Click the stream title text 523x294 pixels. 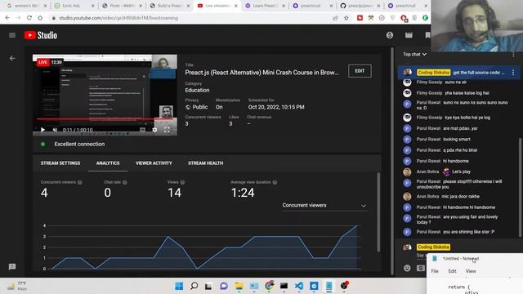click(261, 73)
